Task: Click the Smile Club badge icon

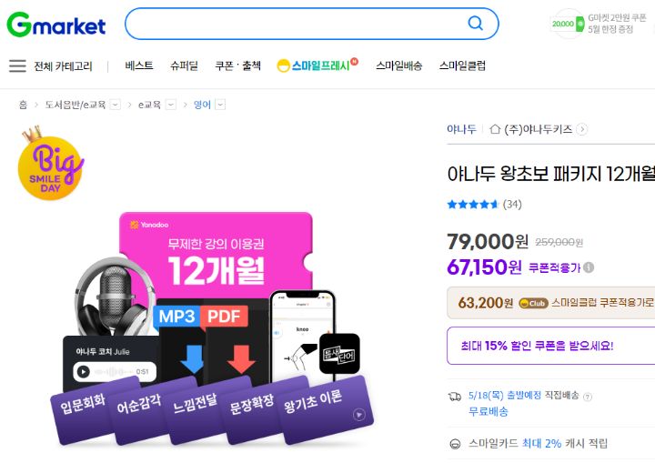Action: 533,303
